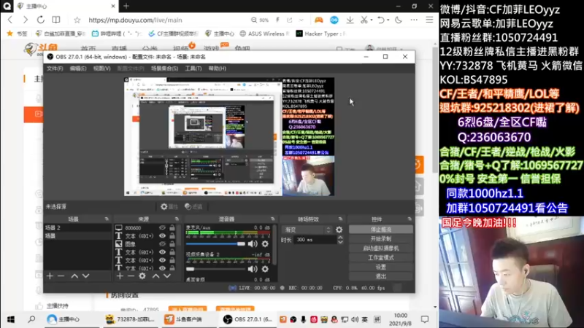Open source 属性 properties gear button
Image resolution: width=584 pixels, height=328 pixels.
point(169,207)
